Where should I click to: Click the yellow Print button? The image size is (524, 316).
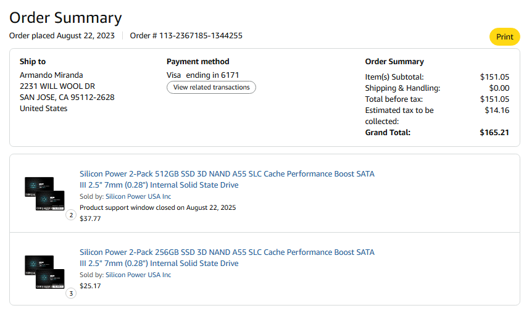tap(504, 37)
